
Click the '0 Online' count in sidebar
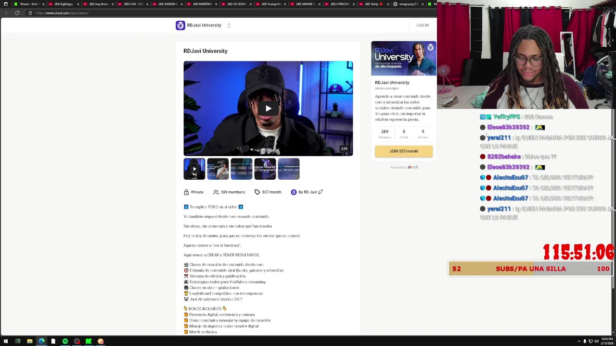point(404,134)
